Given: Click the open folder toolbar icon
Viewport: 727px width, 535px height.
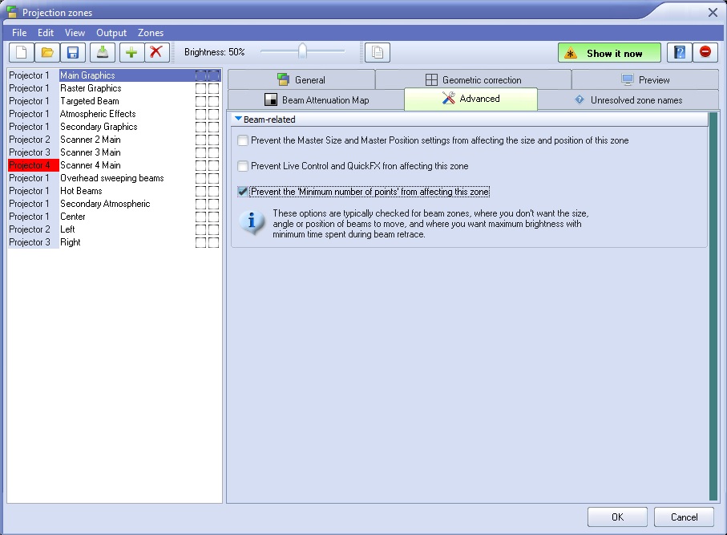Looking at the screenshot, I should coord(47,53).
